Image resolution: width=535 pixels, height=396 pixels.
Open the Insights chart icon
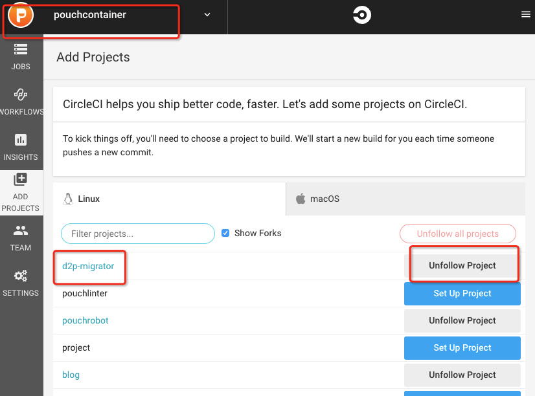[21, 140]
